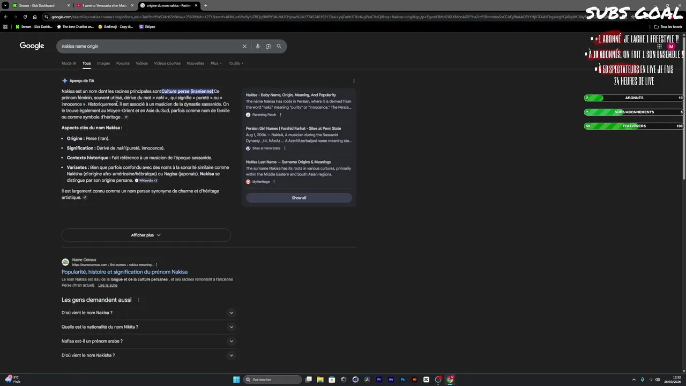
Task: Open 'Wikipedia +3' source chip
Action: coord(146,181)
